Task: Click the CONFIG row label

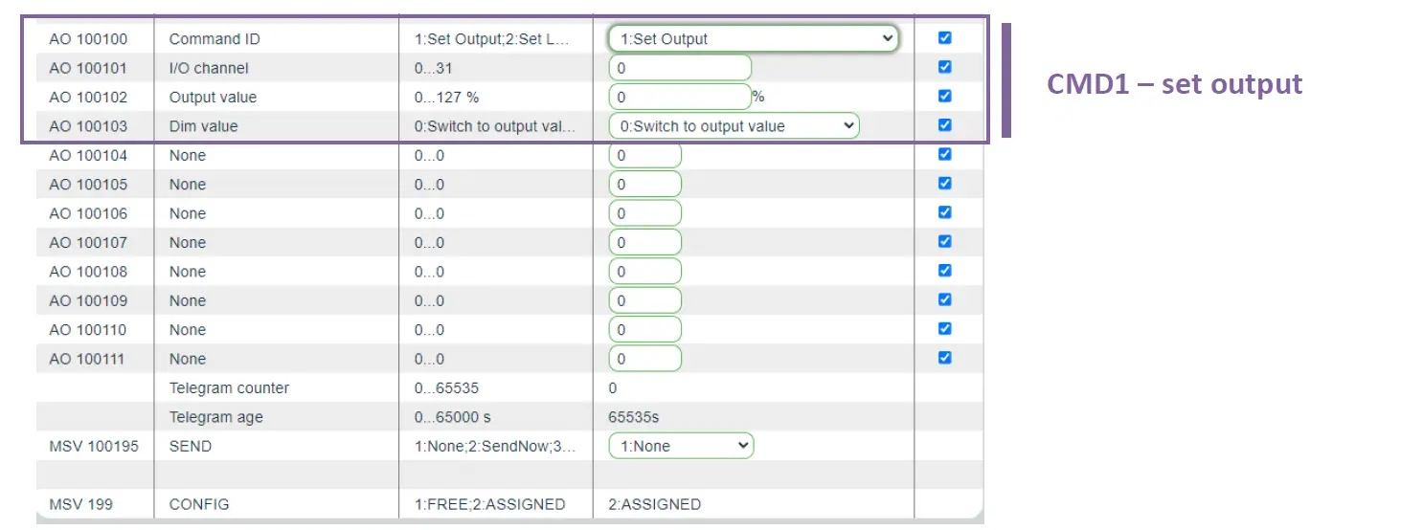Action: (x=199, y=504)
